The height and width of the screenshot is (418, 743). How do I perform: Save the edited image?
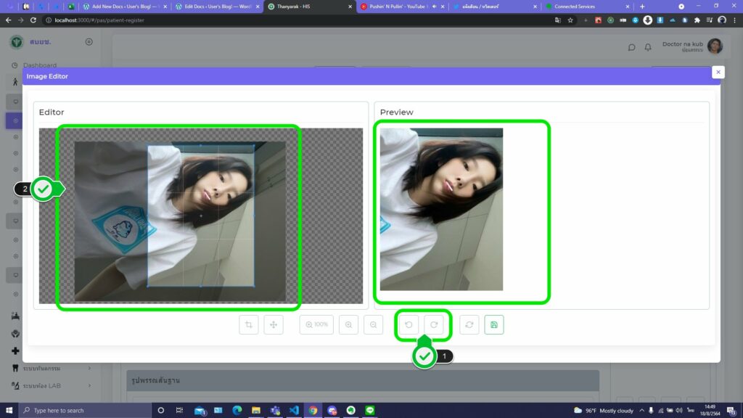tap(494, 325)
